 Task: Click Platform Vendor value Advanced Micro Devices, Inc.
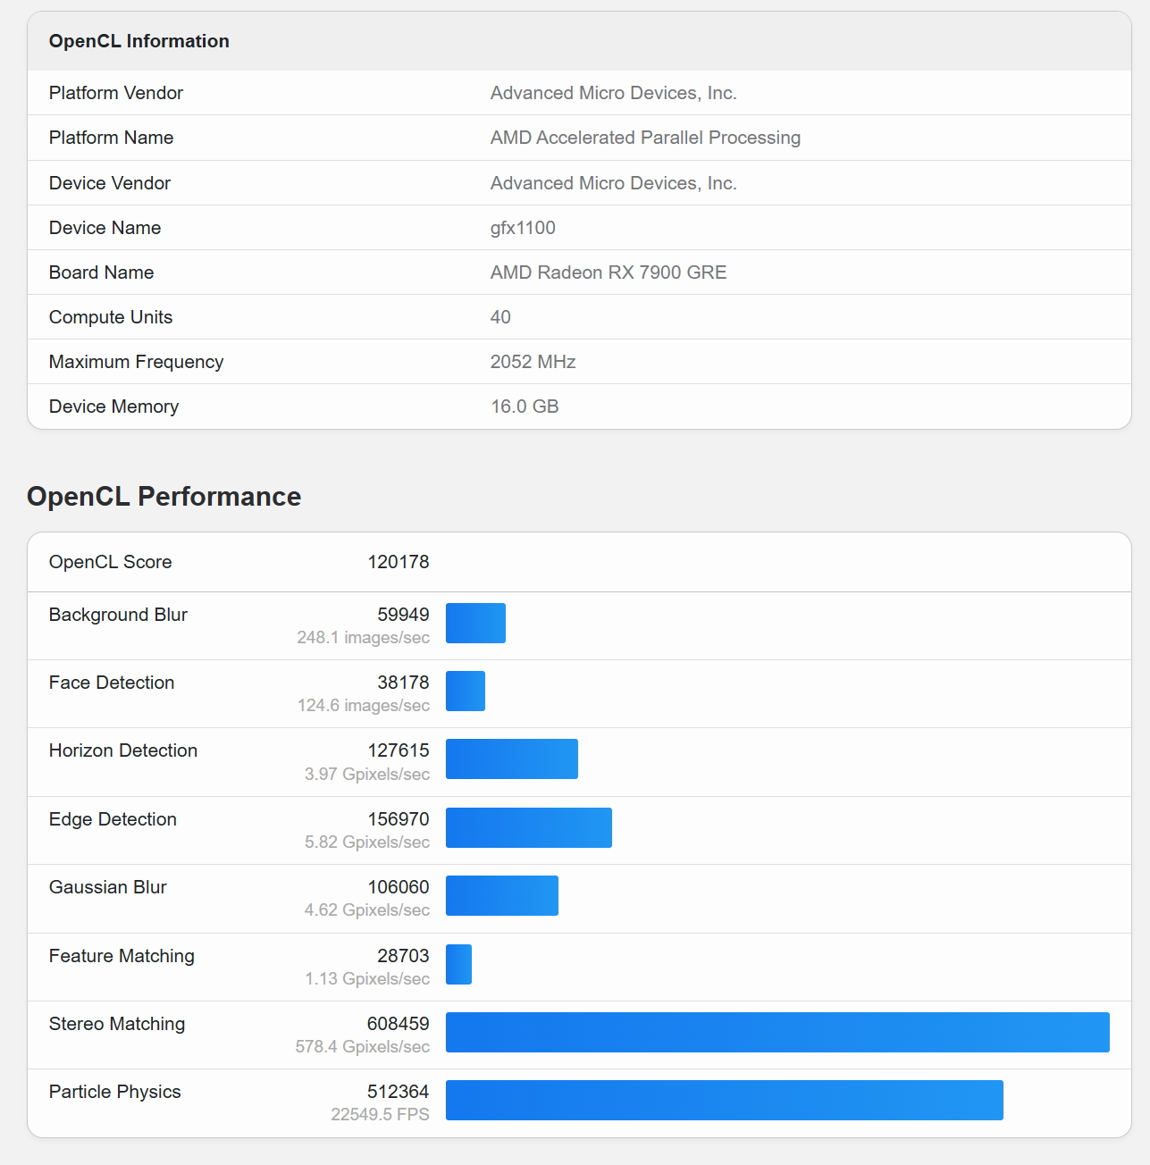coord(614,93)
